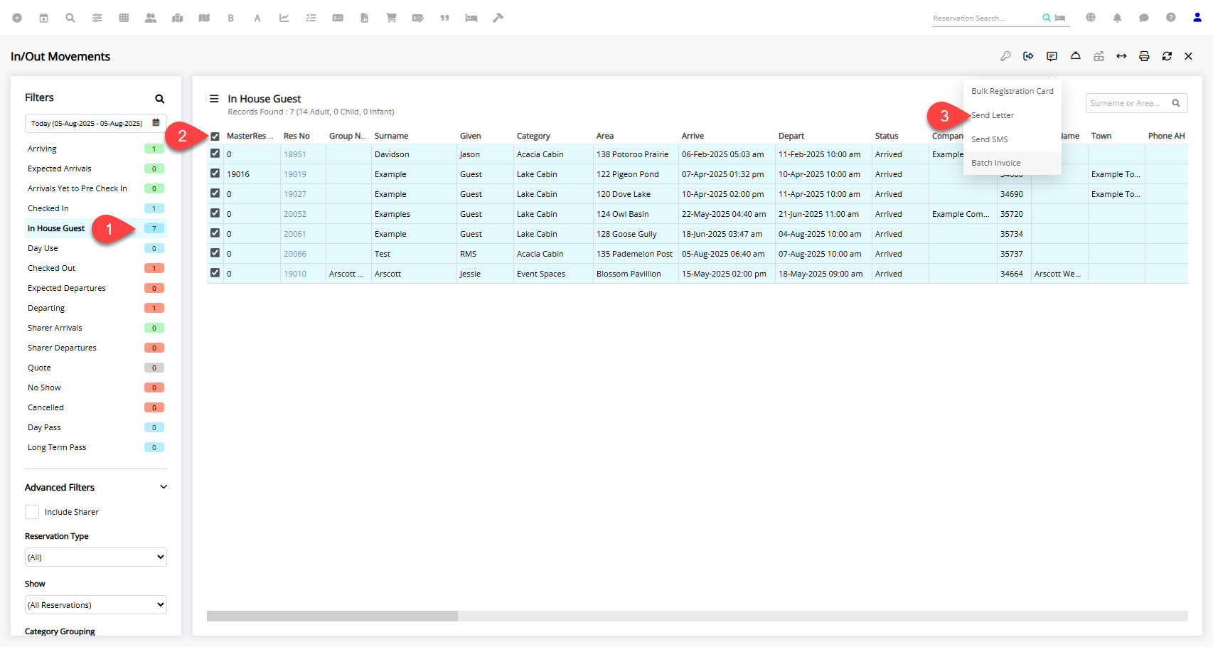Focus the Reservation Search field
The image size is (1213, 647).
985,18
